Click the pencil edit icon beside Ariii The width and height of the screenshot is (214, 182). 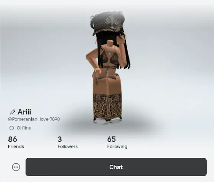coord(13,112)
